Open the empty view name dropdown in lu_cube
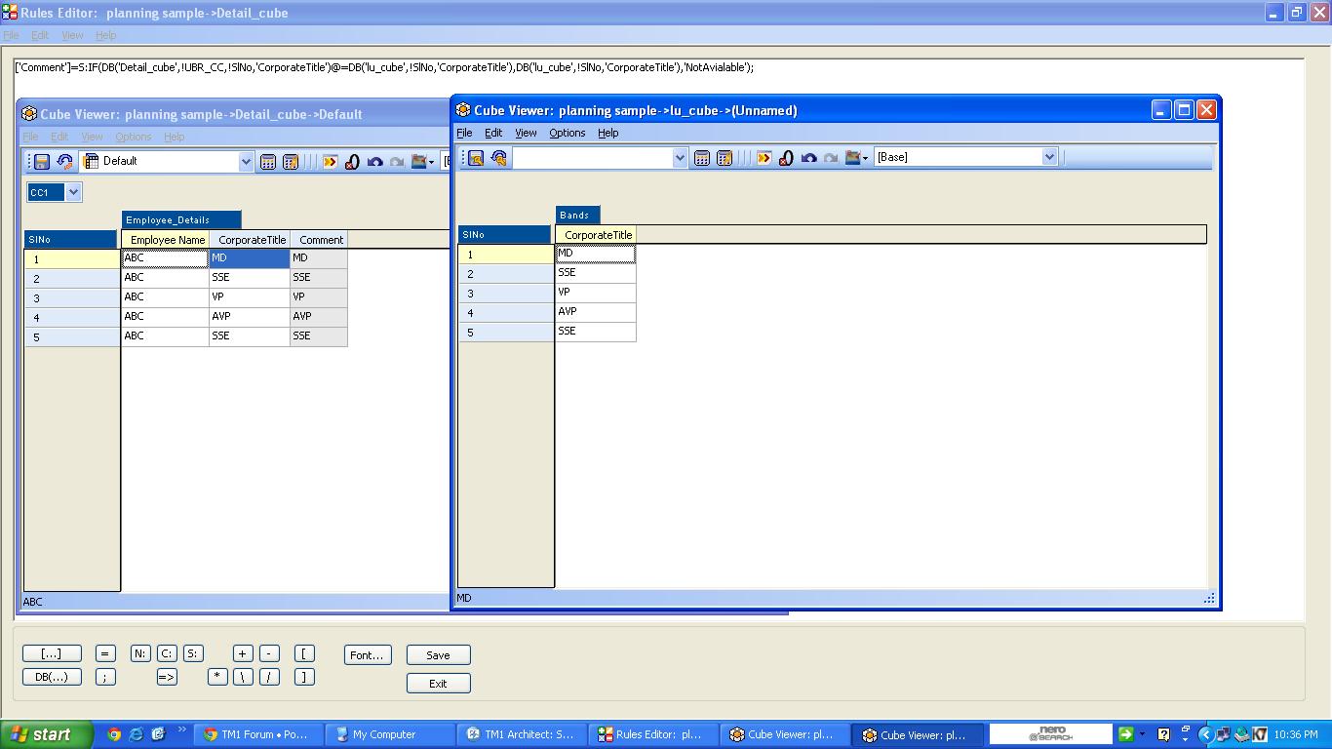Viewport: 1332px width, 749px height. [680, 157]
